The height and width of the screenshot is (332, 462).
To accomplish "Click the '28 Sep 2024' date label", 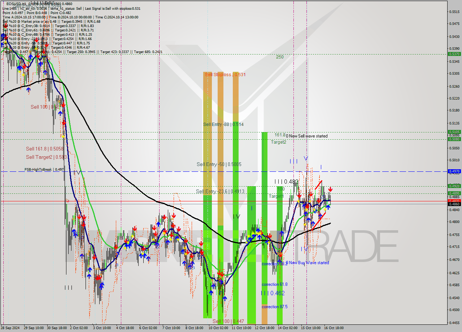I will click(10, 328).
